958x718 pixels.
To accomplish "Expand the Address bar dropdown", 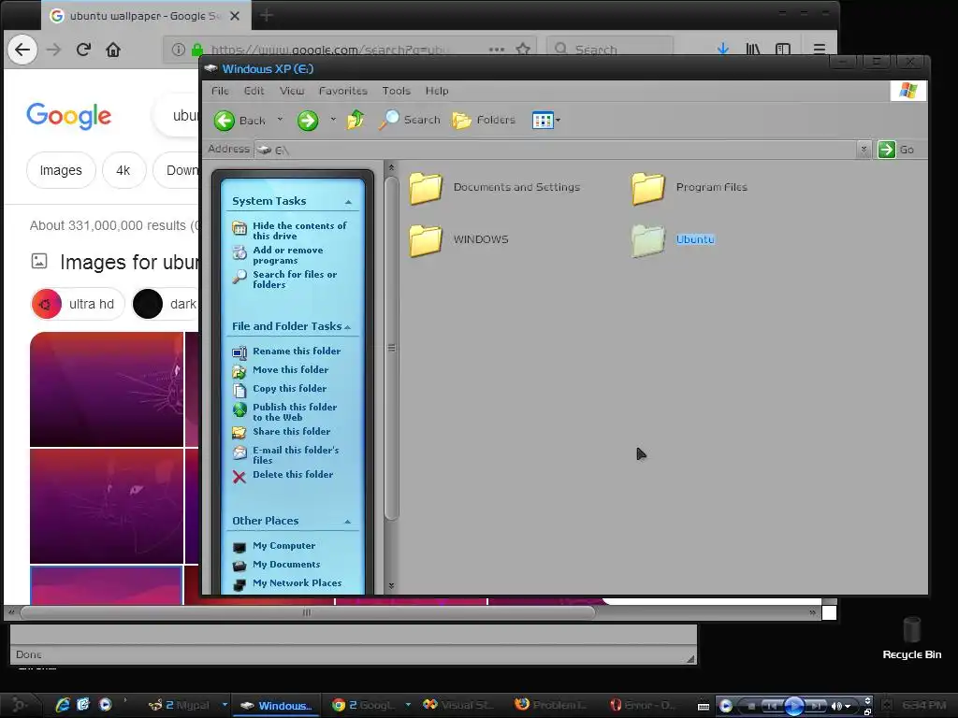I will click(x=864, y=149).
